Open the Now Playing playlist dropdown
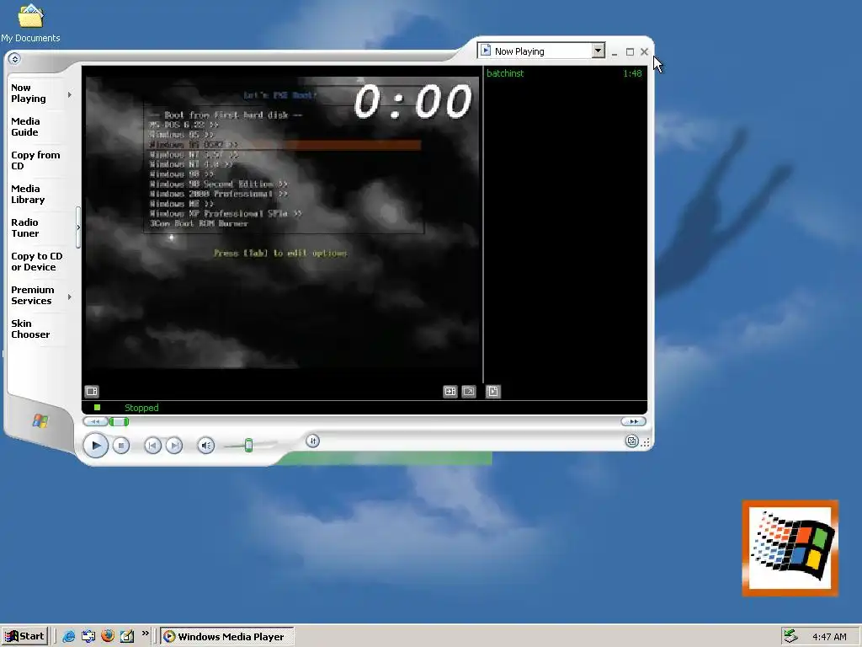This screenshot has width=862, height=647. coord(599,51)
